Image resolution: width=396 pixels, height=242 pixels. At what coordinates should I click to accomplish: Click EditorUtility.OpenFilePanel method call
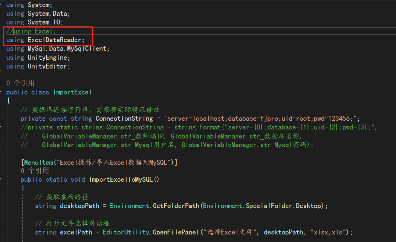pos(149,232)
